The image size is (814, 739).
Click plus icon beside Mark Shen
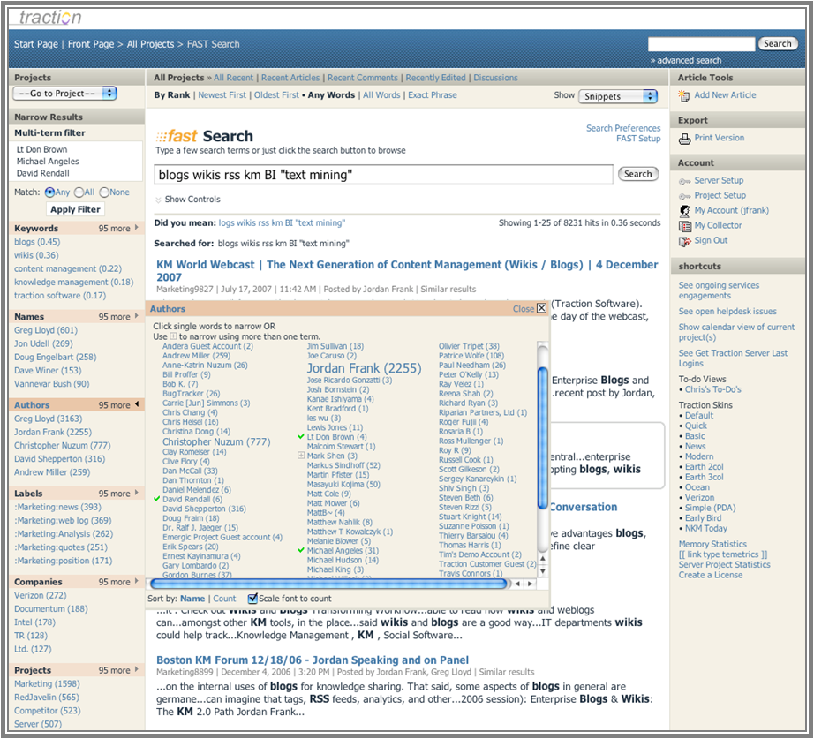click(302, 456)
